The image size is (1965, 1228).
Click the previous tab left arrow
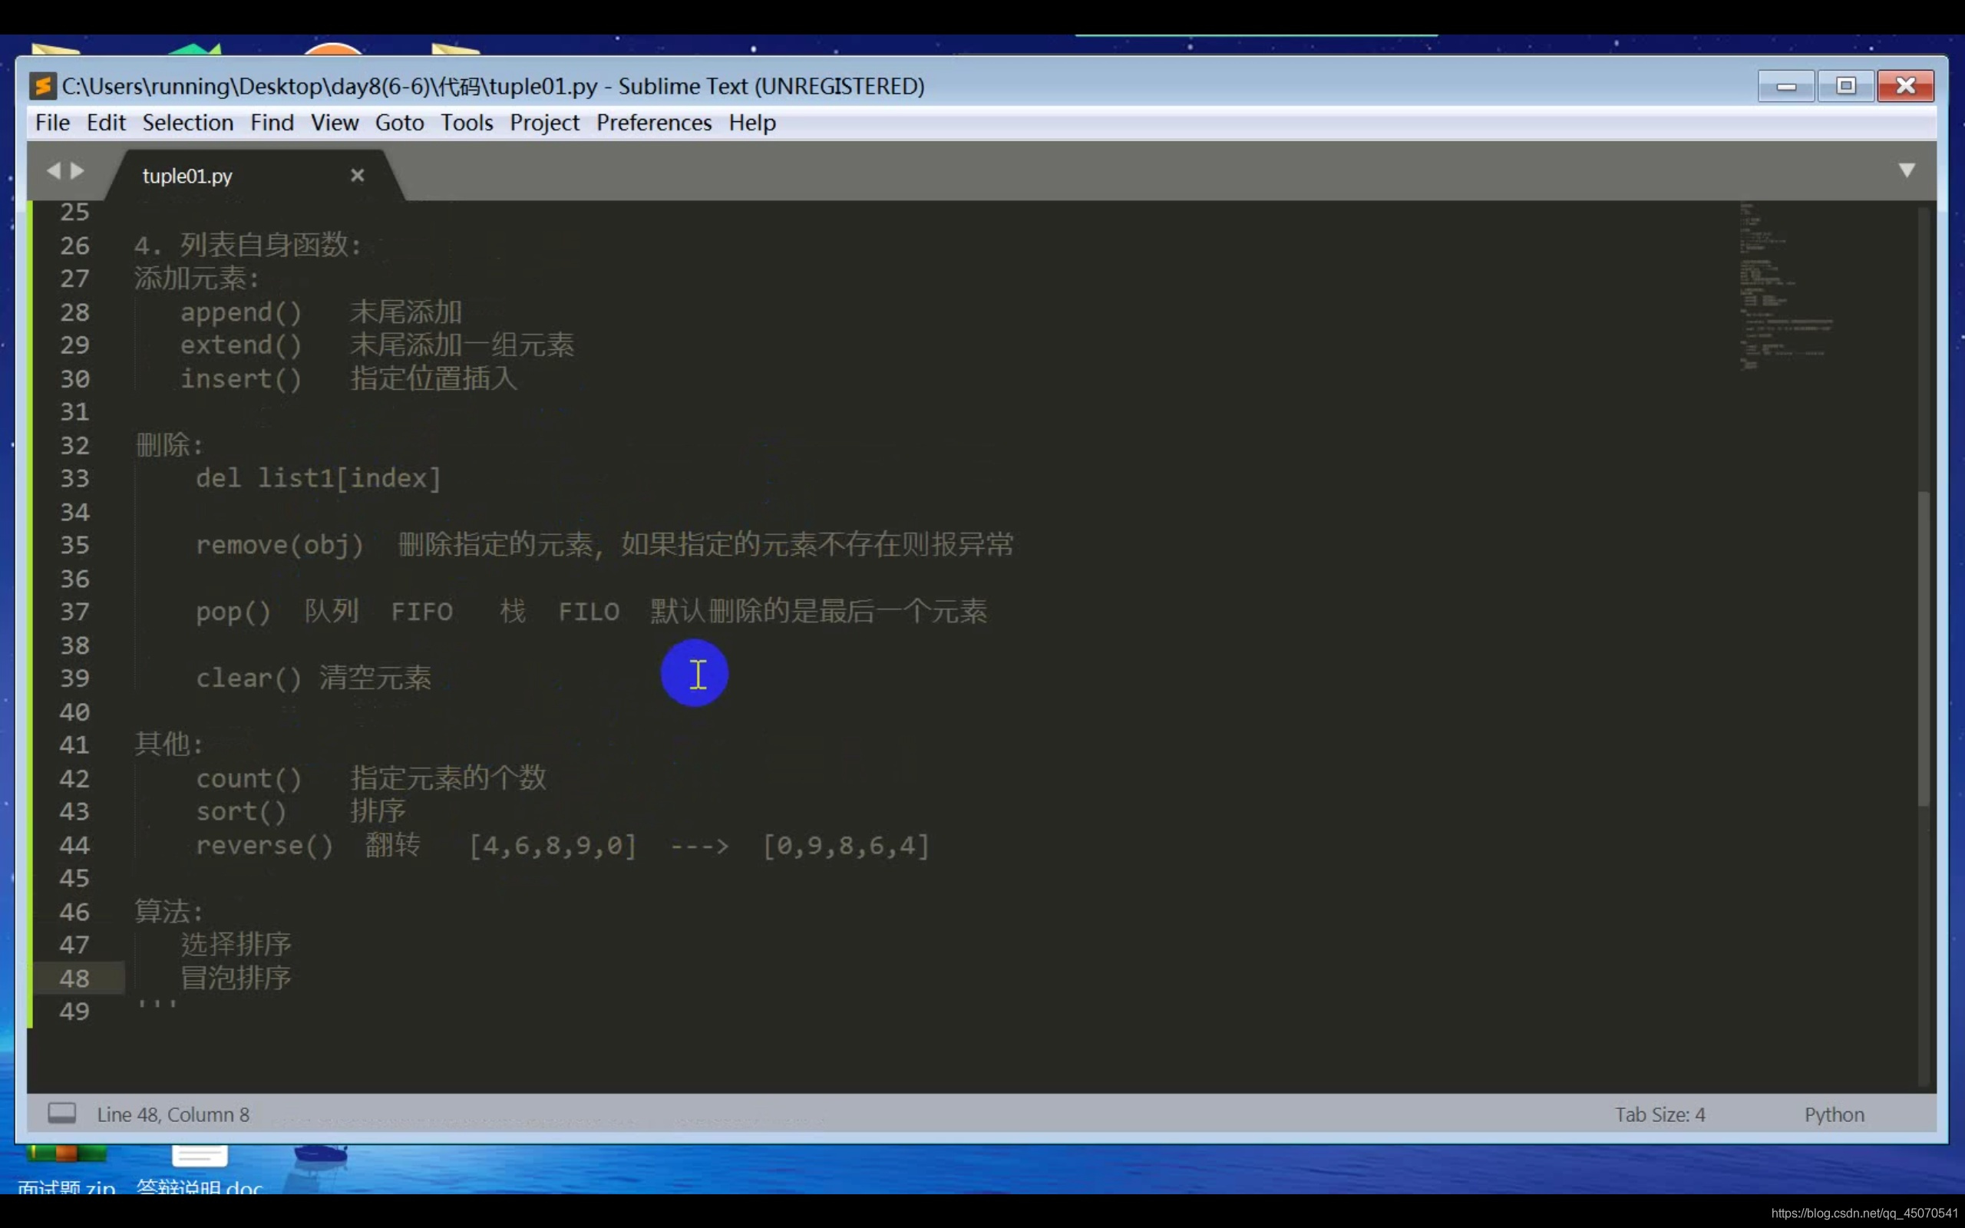(54, 170)
